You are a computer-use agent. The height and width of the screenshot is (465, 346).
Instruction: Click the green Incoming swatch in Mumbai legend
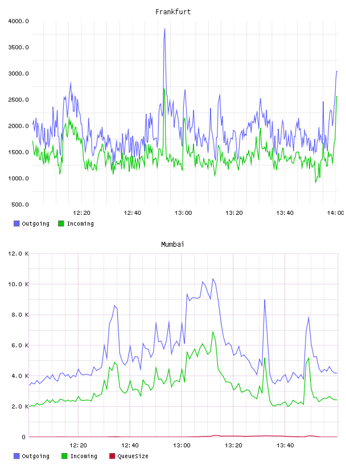pos(64,456)
